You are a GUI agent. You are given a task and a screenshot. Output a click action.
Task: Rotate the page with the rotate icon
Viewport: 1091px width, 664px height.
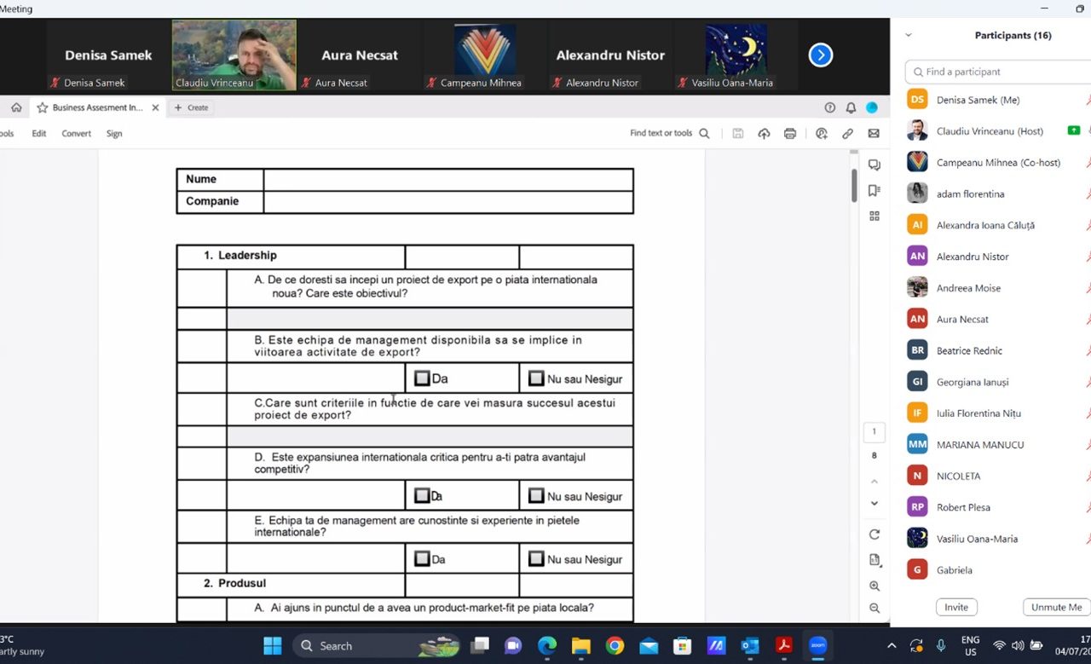tap(875, 534)
